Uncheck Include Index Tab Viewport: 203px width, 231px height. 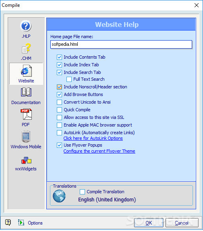click(x=59, y=65)
